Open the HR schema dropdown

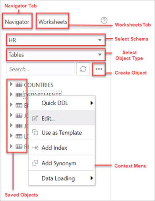[x=56, y=40]
